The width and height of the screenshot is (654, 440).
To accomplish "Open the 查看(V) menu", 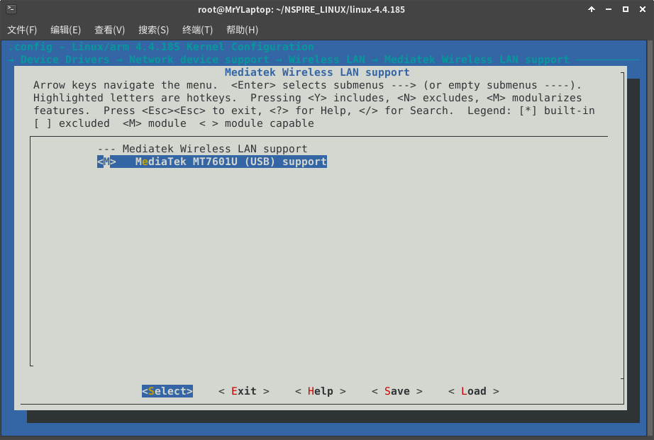I will pyautogui.click(x=109, y=30).
